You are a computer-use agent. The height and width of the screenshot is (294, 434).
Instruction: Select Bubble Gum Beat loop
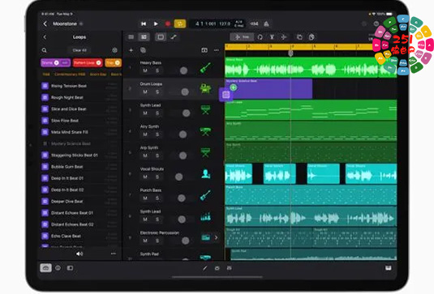coord(79,167)
